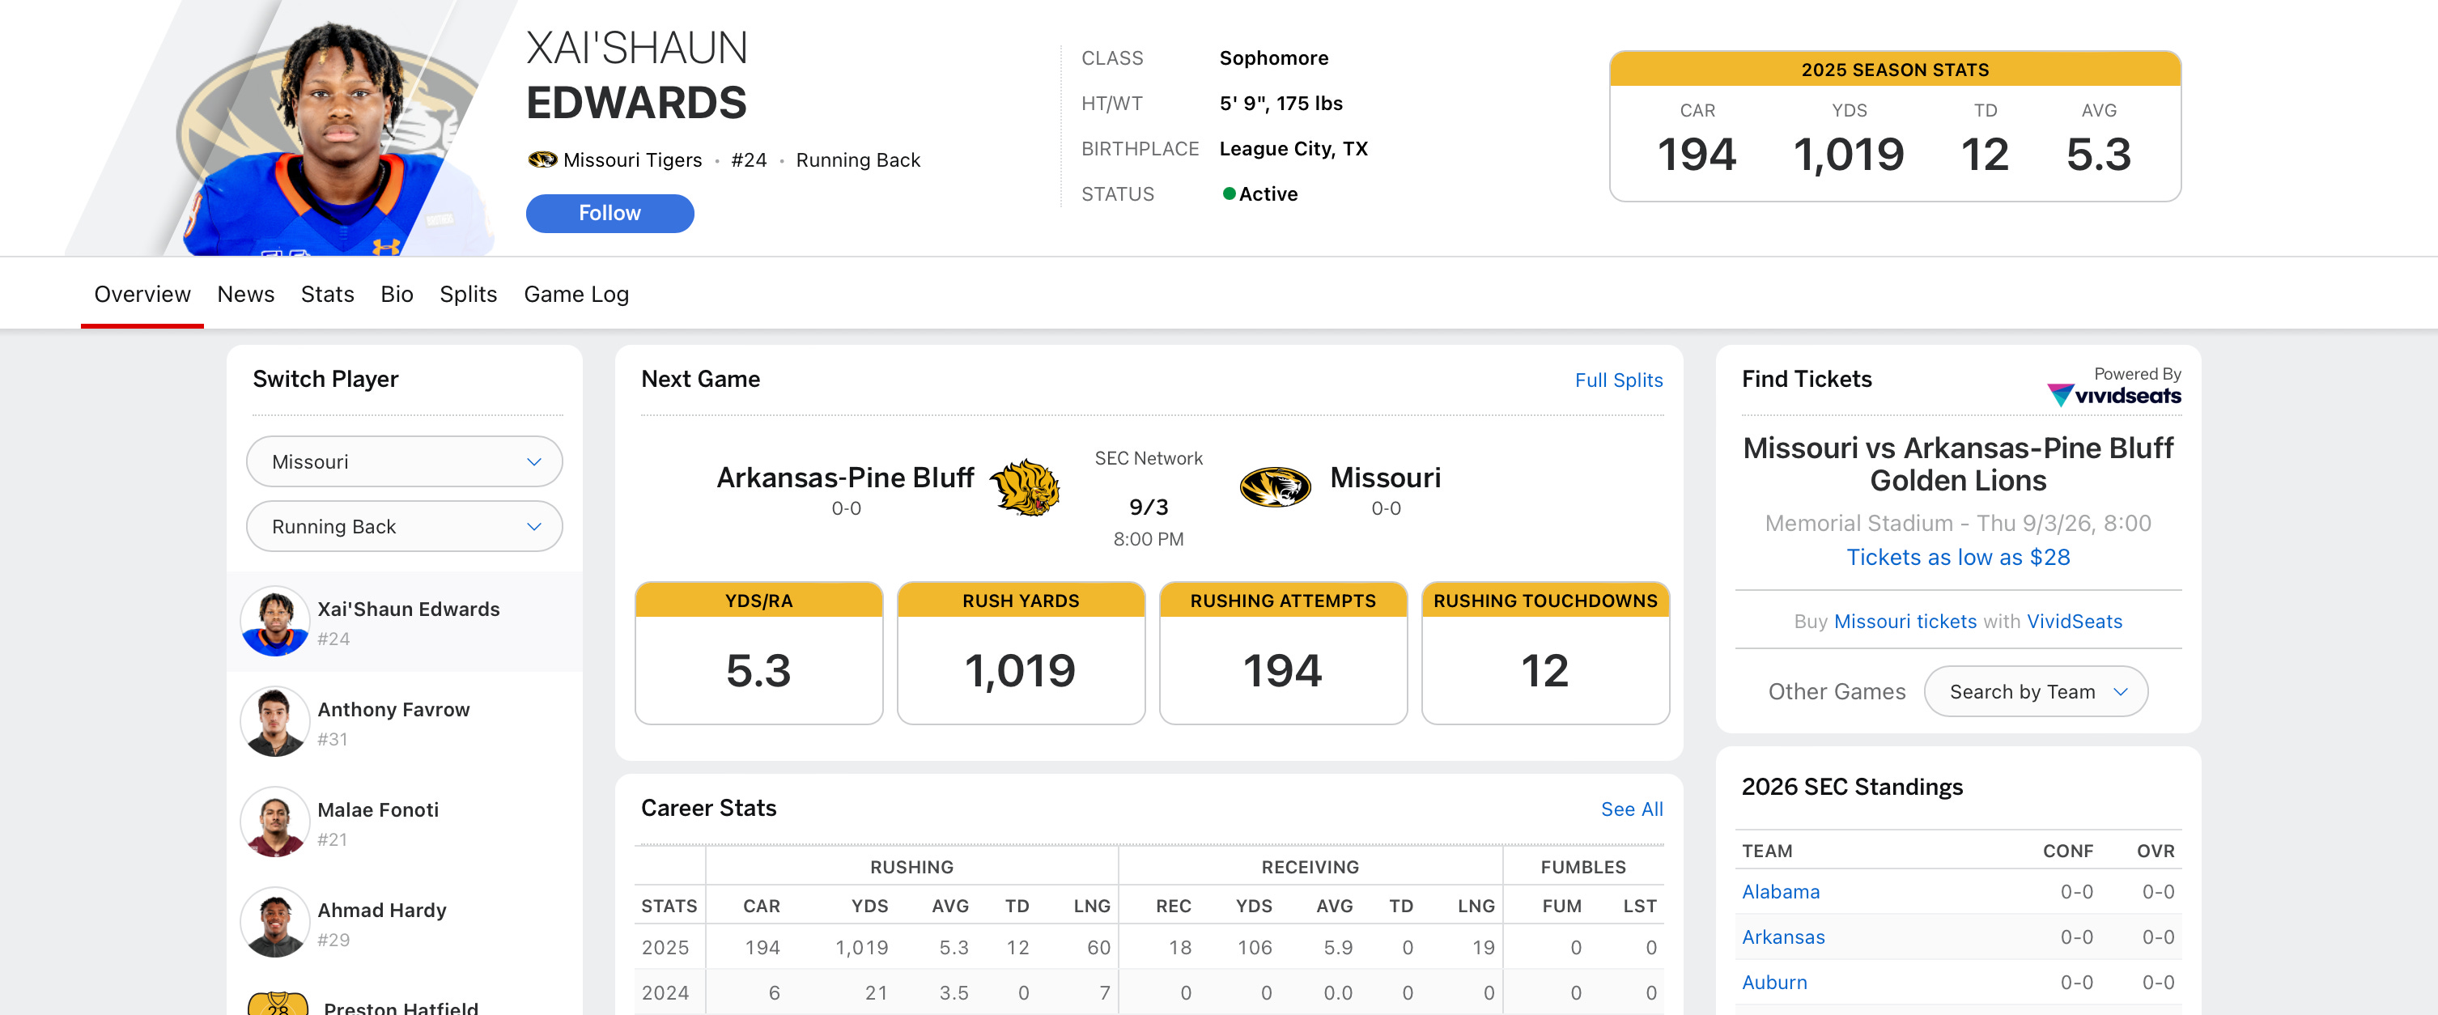Switch to the Game Log tab
The image size is (2438, 1015).
coord(576,295)
